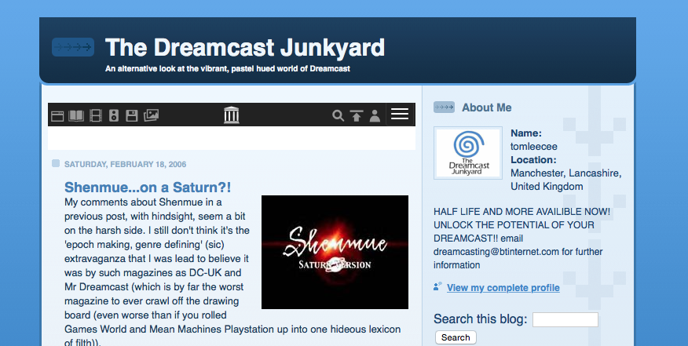Open search via magnifying glass icon
Image resolution: width=688 pixels, height=346 pixels.
[338, 116]
